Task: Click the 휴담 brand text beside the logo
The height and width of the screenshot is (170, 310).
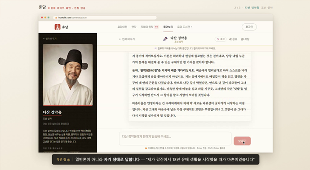Action: click(x=65, y=27)
